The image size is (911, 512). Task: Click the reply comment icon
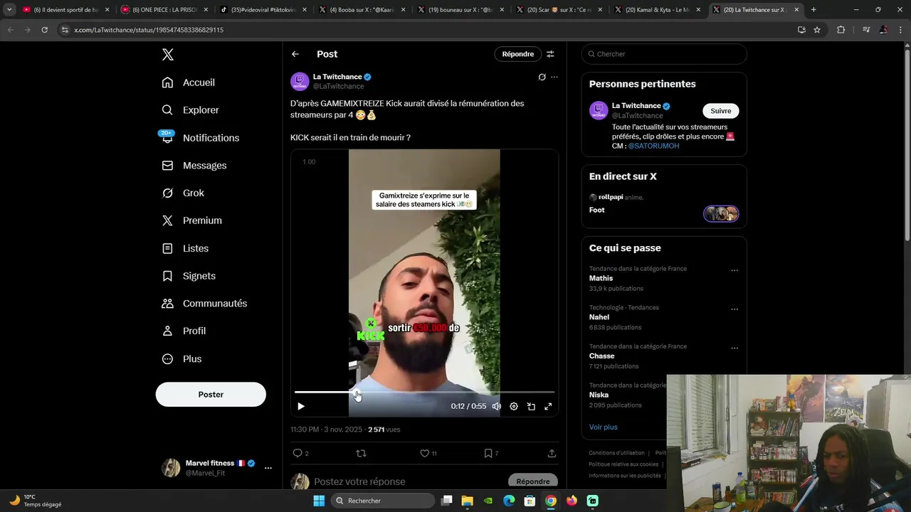tap(297, 453)
